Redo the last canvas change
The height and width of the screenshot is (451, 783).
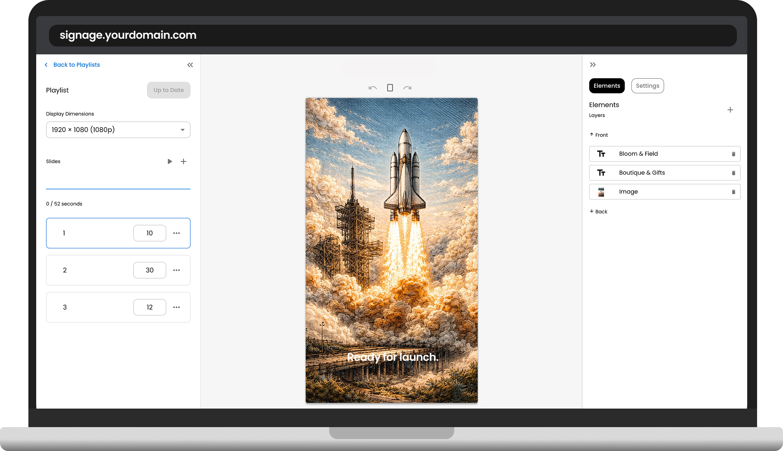pyautogui.click(x=408, y=88)
